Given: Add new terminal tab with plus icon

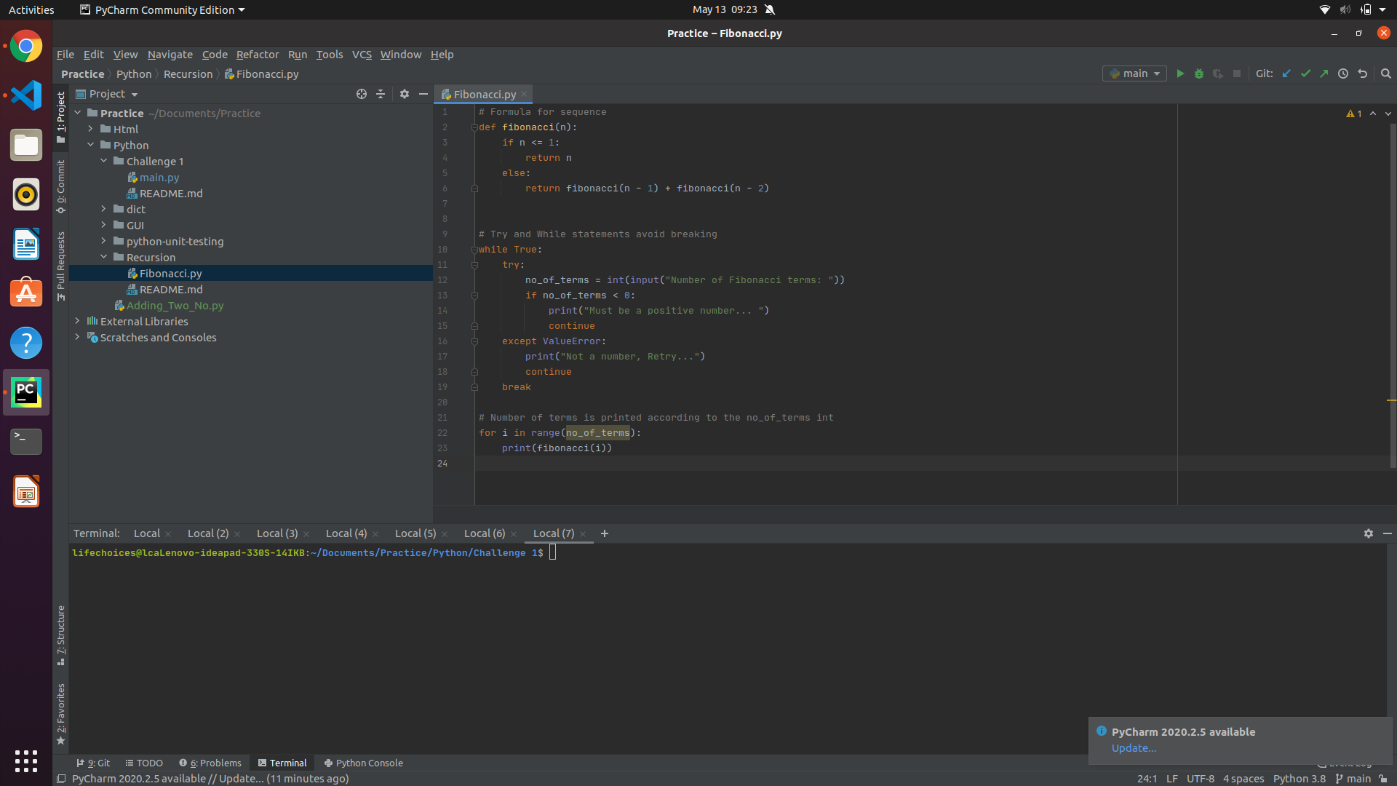Looking at the screenshot, I should click(x=604, y=533).
